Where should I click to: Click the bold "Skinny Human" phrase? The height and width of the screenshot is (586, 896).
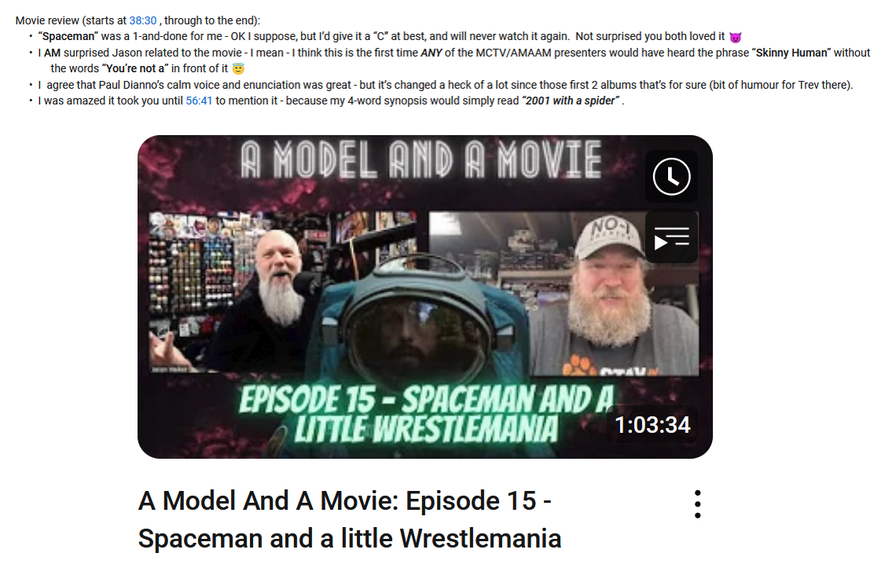791,53
